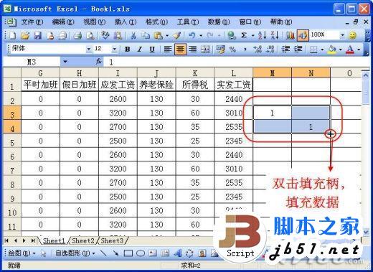Open the font size dropdown
Screen dimensions: 373x272
[115, 49]
